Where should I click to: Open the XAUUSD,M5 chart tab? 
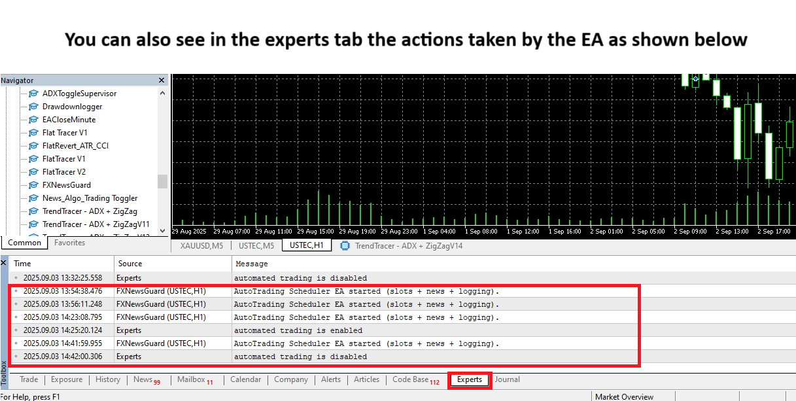(x=201, y=246)
